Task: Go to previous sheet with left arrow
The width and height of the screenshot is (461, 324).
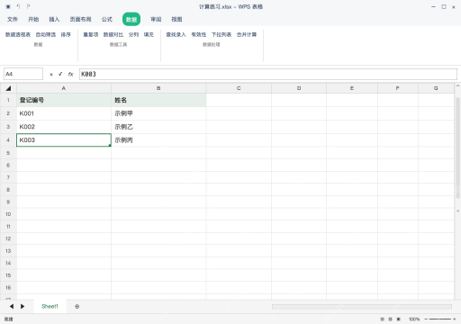Action: coord(12,306)
